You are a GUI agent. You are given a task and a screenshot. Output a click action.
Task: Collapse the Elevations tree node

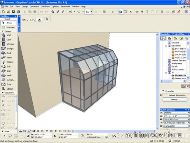point(166,46)
